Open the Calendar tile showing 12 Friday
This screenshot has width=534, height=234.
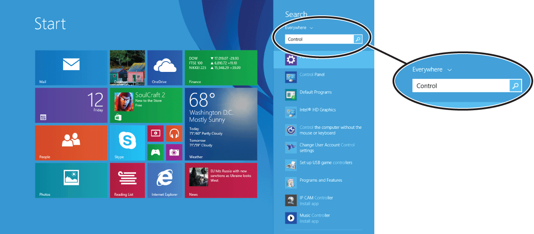point(71,105)
